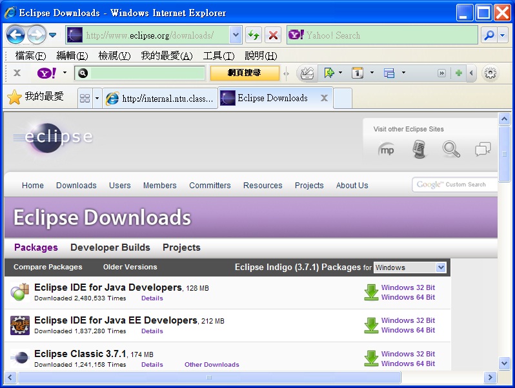Expand the bookmark page icon dropdown
This screenshot has width=515, height=388.
(341, 73)
